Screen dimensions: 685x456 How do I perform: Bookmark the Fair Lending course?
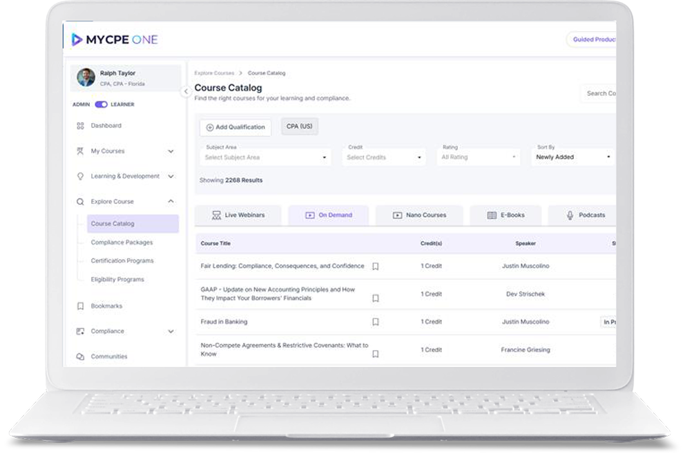pos(375,267)
